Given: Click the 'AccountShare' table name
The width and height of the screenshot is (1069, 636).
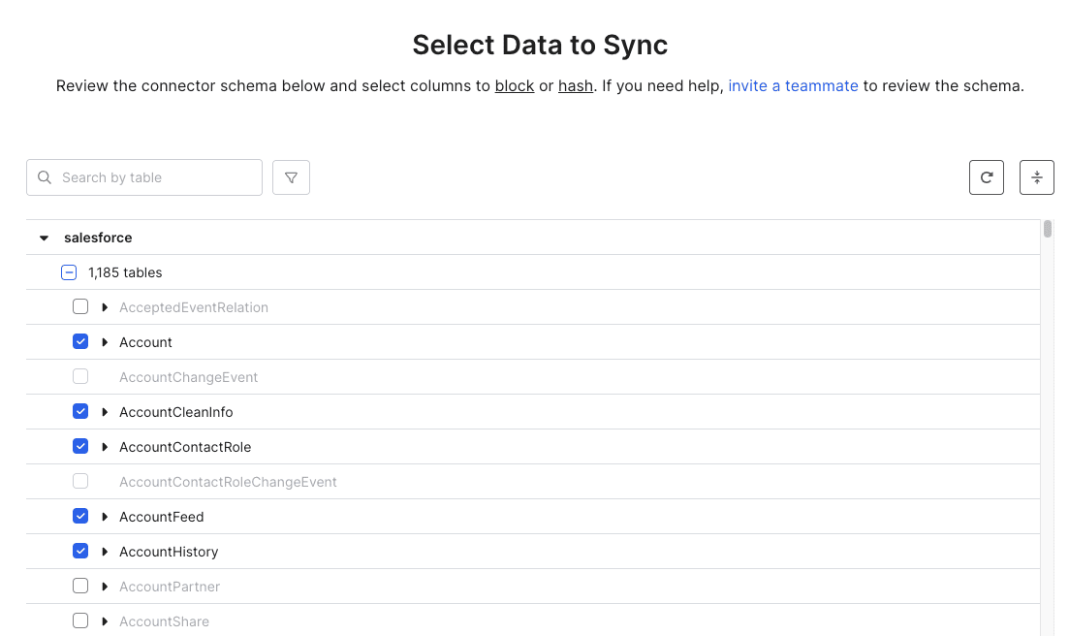Looking at the screenshot, I should 164,621.
